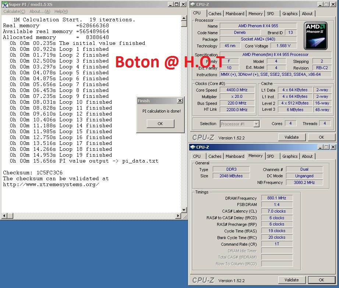Click the Bus Speed 220.0 MHz value

pyautogui.click(x=237, y=103)
